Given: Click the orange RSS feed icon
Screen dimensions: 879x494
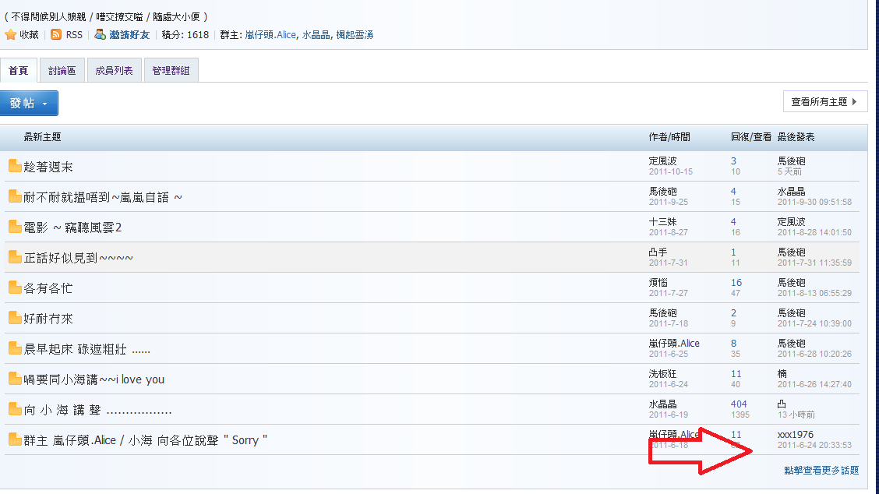Looking at the screenshot, I should pyautogui.click(x=57, y=35).
